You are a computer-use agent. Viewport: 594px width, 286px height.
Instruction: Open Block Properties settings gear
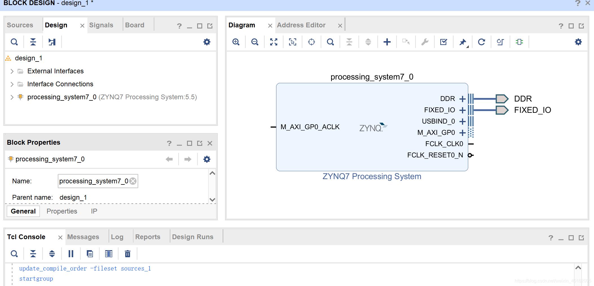pos(207,159)
